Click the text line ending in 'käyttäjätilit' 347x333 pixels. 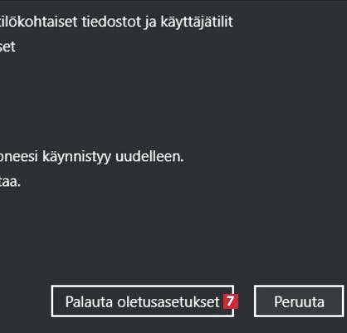pos(116,22)
